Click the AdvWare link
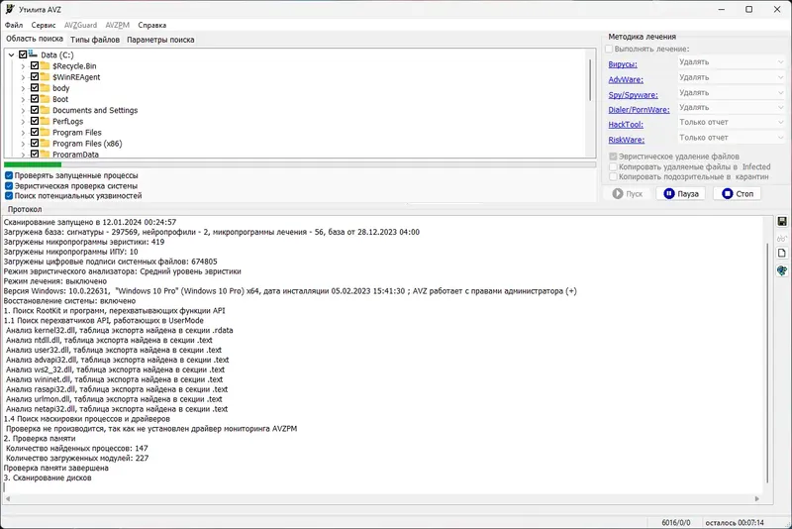The width and height of the screenshot is (792, 529). [x=626, y=80]
